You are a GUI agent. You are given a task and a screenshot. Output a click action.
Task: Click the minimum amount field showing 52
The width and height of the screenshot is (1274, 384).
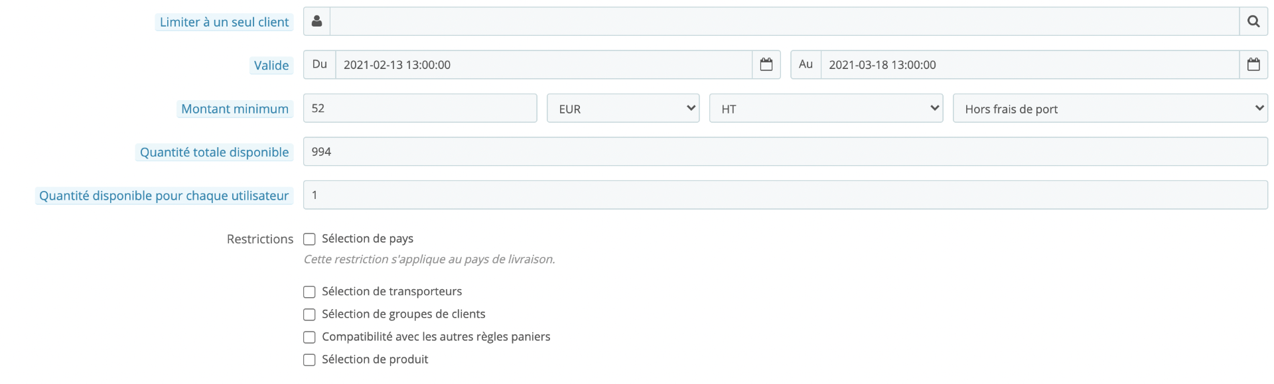pyautogui.click(x=419, y=108)
